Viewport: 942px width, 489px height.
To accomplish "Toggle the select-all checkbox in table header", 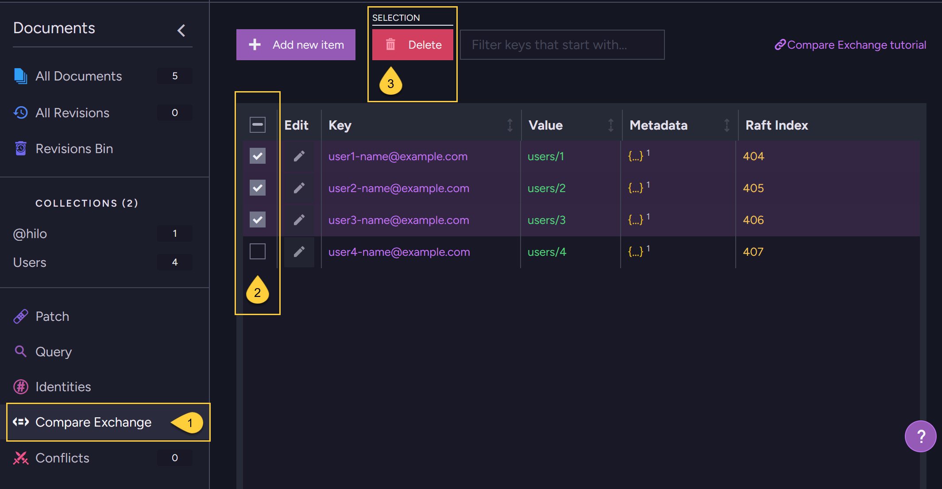I will [258, 125].
